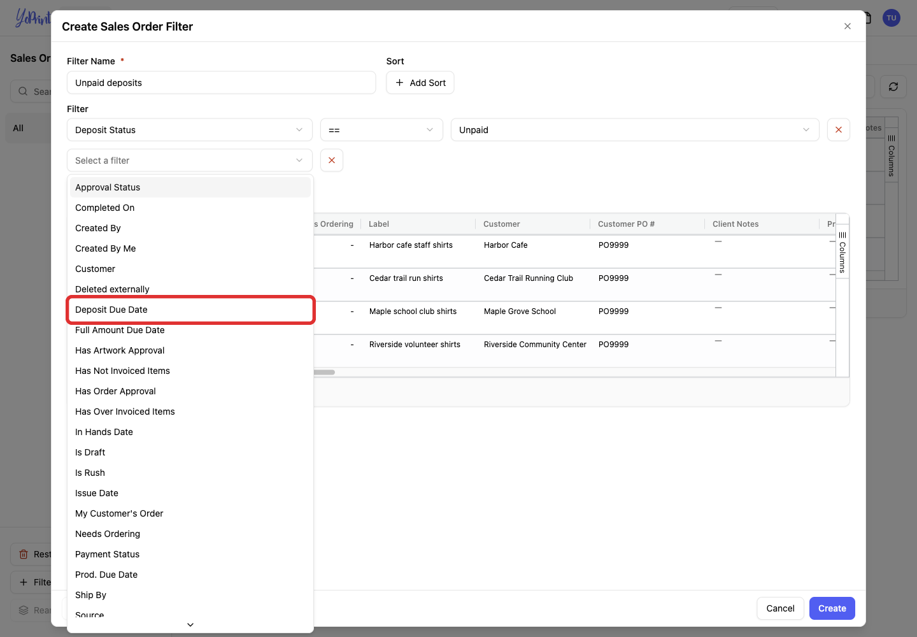Image resolution: width=917 pixels, height=637 pixels.
Task: Select the Created By Me option
Action: tap(190, 248)
